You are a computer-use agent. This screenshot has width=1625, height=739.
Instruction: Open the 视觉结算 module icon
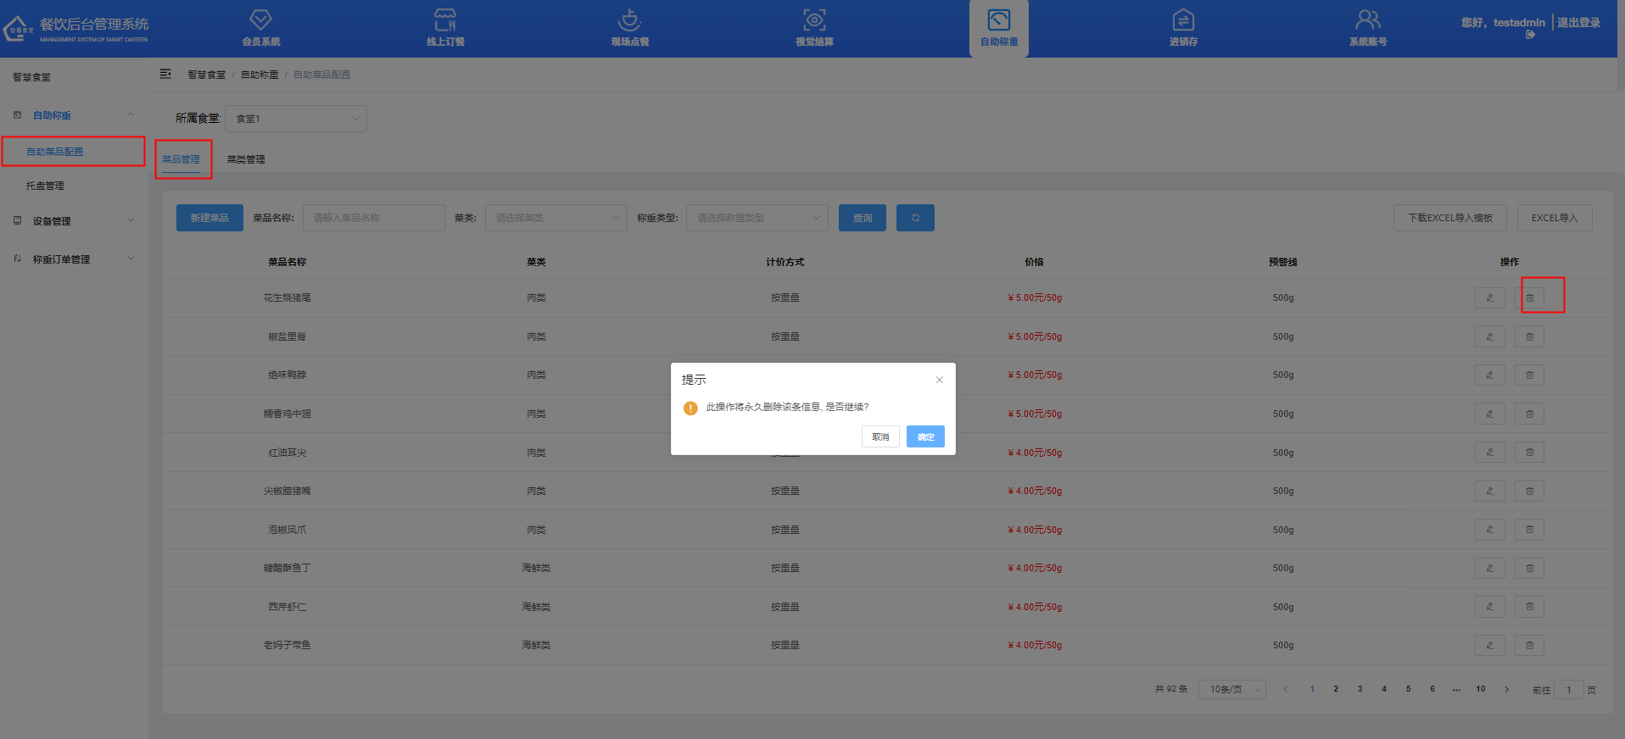coord(814,20)
